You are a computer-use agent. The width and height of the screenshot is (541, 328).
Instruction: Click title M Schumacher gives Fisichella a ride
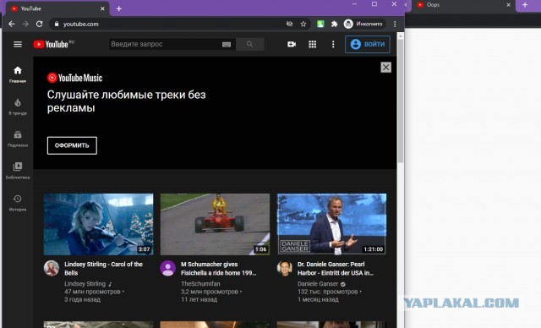point(218,268)
